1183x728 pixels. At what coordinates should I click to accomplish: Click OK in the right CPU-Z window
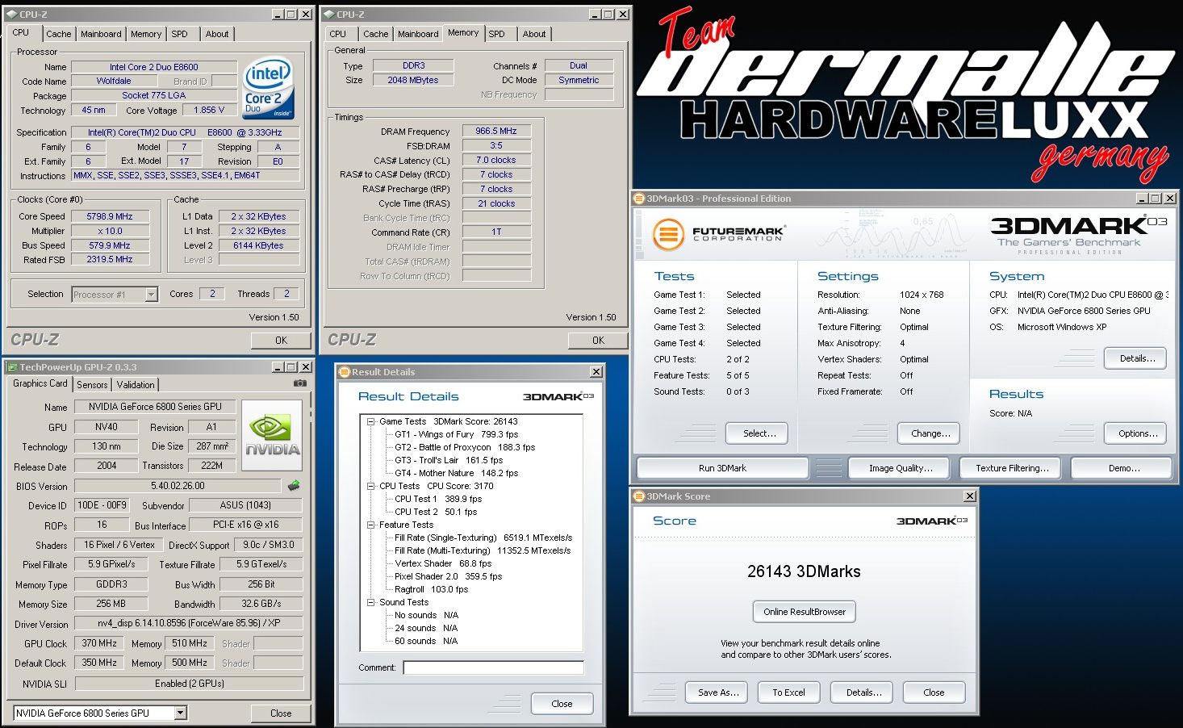point(598,341)
